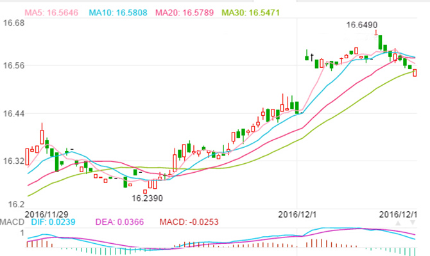Click the 16.56 y-axis value
This screenshot has width=430, height=256.
pos(13,66)
